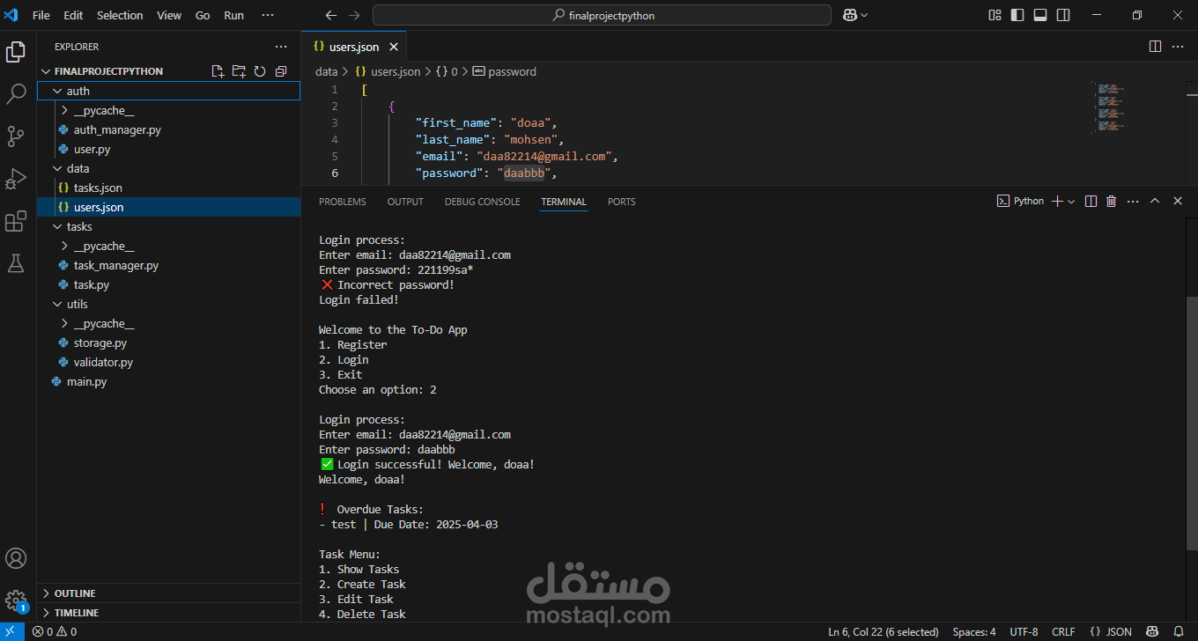
Task: Open the View menu
Action: pos(169,15)
